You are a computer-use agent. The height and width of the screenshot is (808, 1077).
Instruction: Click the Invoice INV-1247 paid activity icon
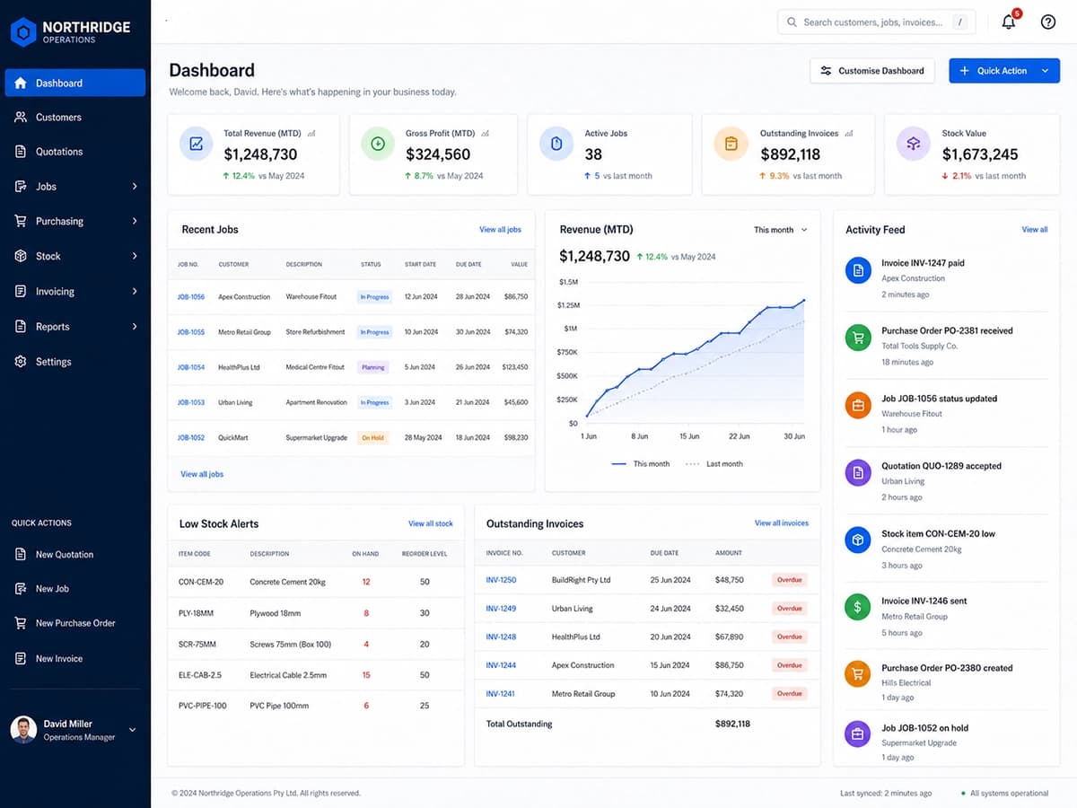pos(858,270)
